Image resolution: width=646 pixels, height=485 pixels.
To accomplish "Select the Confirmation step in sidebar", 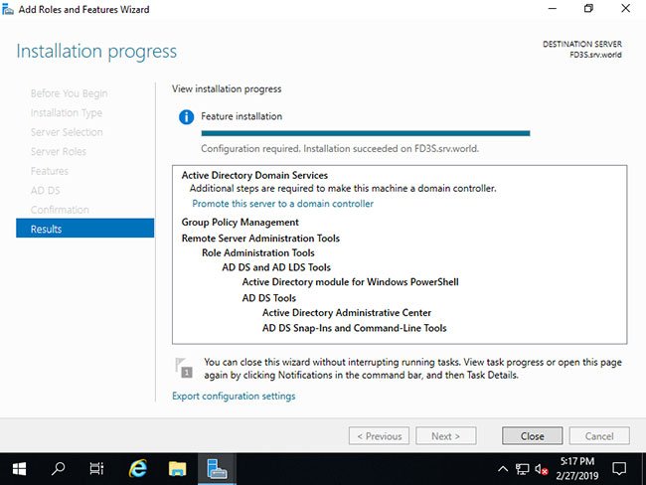I will pyautogui.click(x=60, y=210).
